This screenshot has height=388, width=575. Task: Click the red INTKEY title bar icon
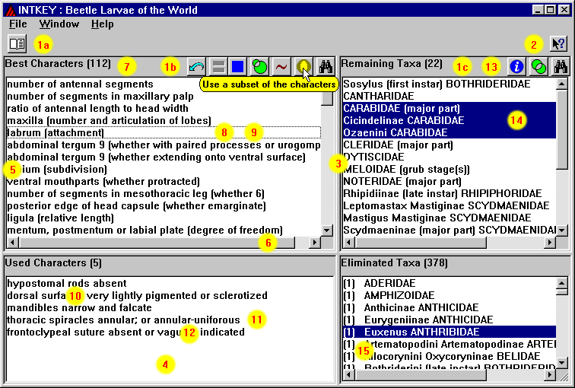point(11,10)
